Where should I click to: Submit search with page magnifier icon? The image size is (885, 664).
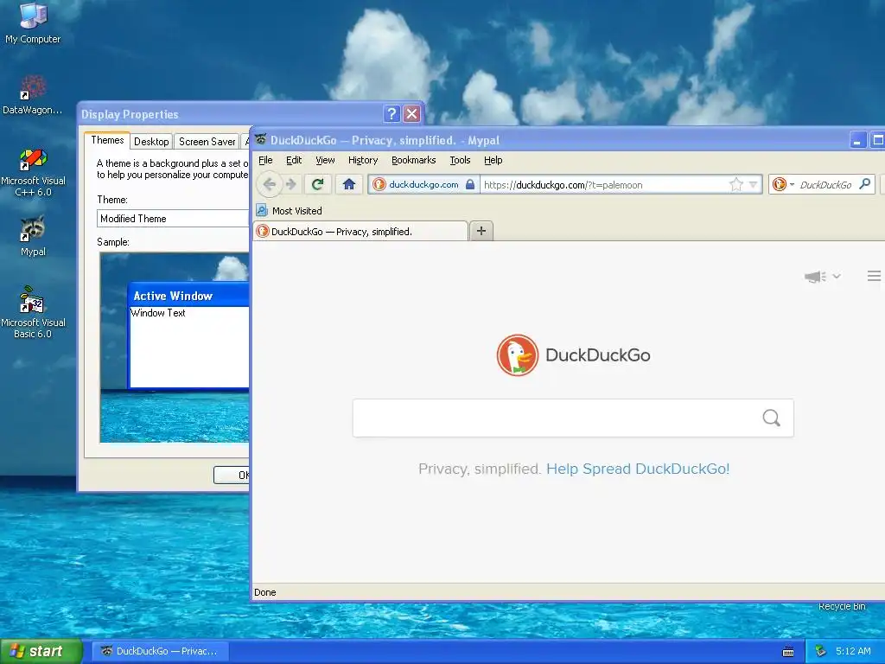(772, 418)
